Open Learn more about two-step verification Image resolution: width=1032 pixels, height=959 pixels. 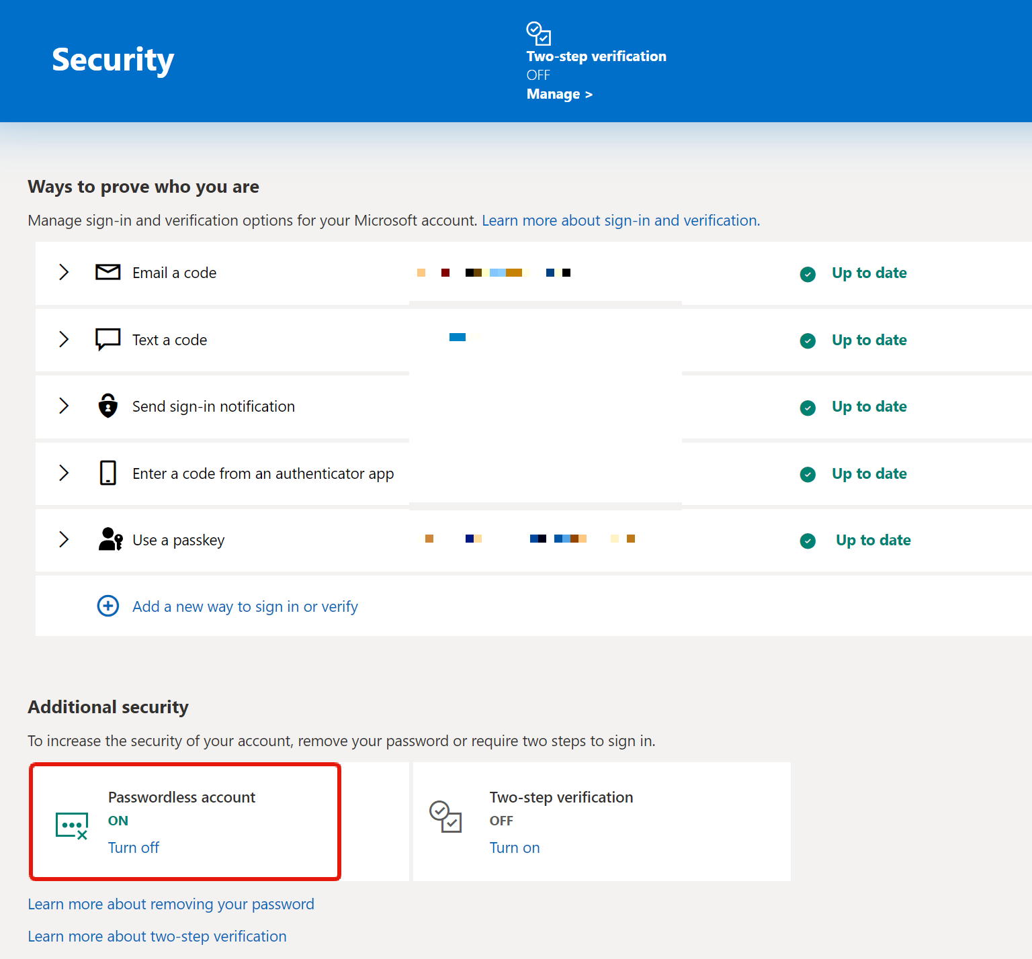[x=157, y=936]
